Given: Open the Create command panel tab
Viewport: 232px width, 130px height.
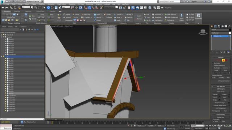Looking at the screenshot, I should click(x=212, y=26).
